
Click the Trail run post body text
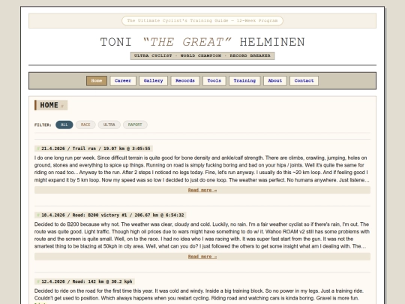tap(202, 169)
